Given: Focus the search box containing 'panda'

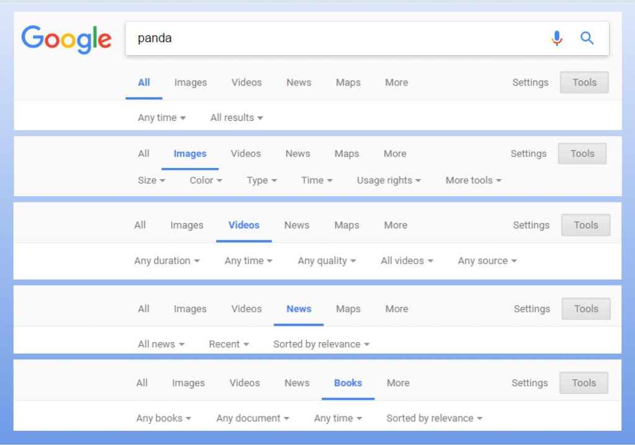Looking at the screenshot, I should pos(367,38).
